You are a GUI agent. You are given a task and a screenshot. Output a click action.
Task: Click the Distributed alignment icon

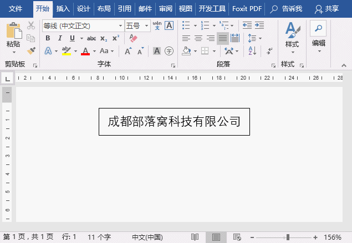(x=235, y=38)
